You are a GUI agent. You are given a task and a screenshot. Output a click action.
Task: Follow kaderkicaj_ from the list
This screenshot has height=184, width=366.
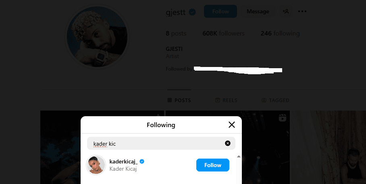[212, 165]
